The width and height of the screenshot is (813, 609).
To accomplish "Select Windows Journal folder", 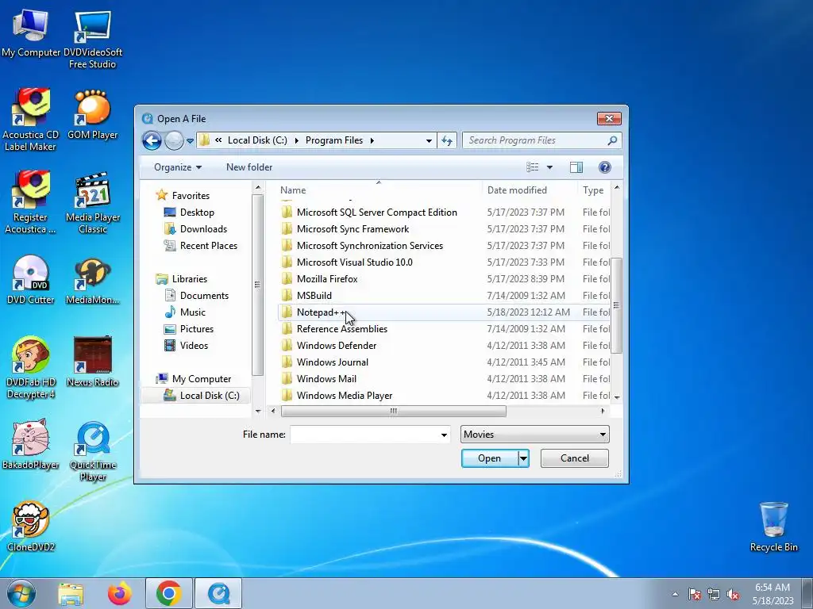I will point(333,362).
